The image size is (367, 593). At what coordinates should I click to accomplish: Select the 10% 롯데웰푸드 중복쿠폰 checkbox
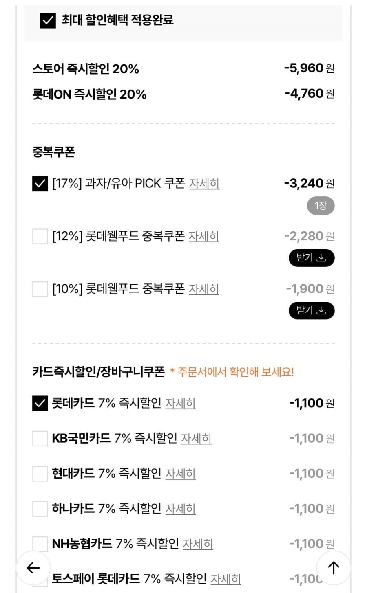coord(40,289)
